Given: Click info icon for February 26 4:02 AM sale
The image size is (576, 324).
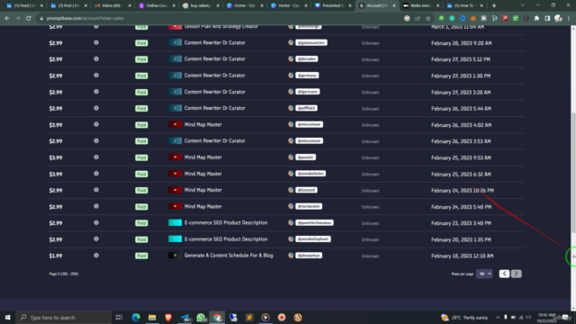Looking at the screenshot, I should [x=96, y=124].
